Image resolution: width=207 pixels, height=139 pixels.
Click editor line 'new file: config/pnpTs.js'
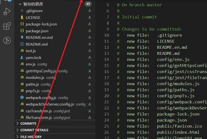point(156,96)
